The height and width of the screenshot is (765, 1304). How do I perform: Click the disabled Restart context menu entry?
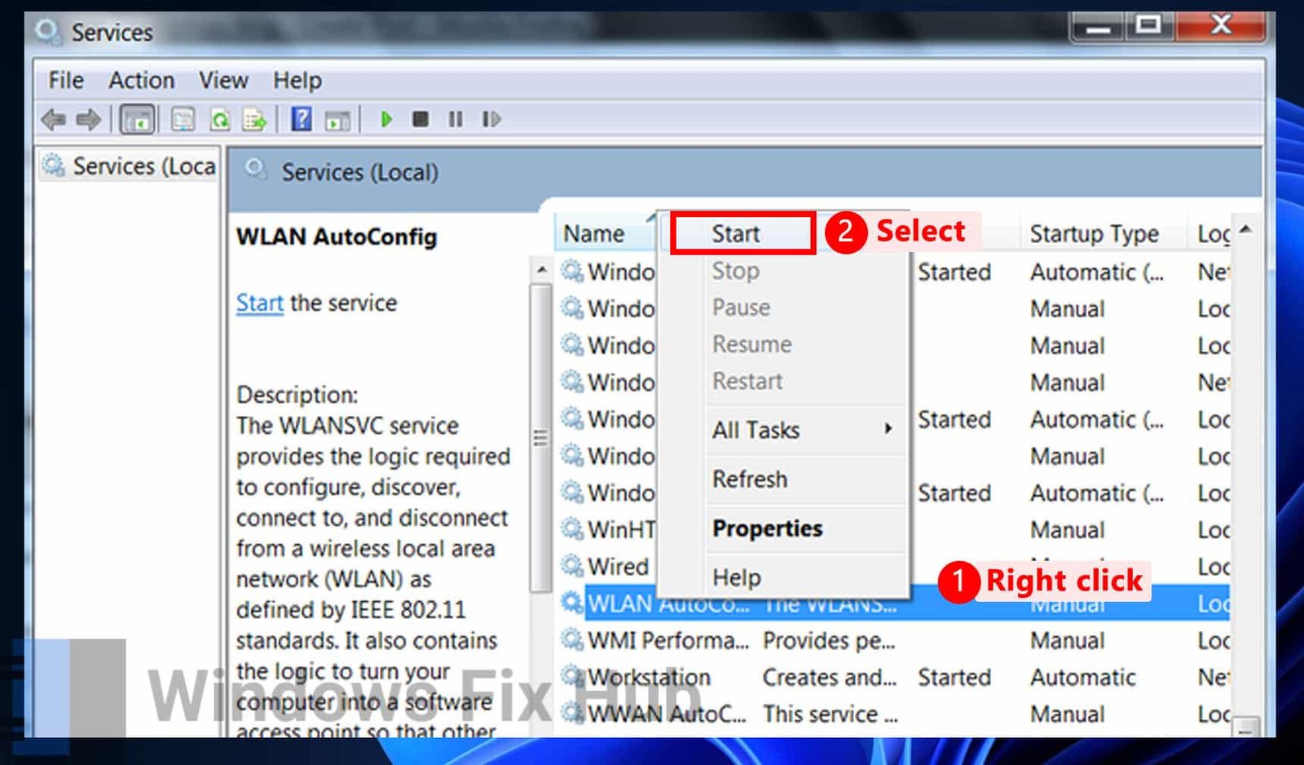tap(747, 381)
